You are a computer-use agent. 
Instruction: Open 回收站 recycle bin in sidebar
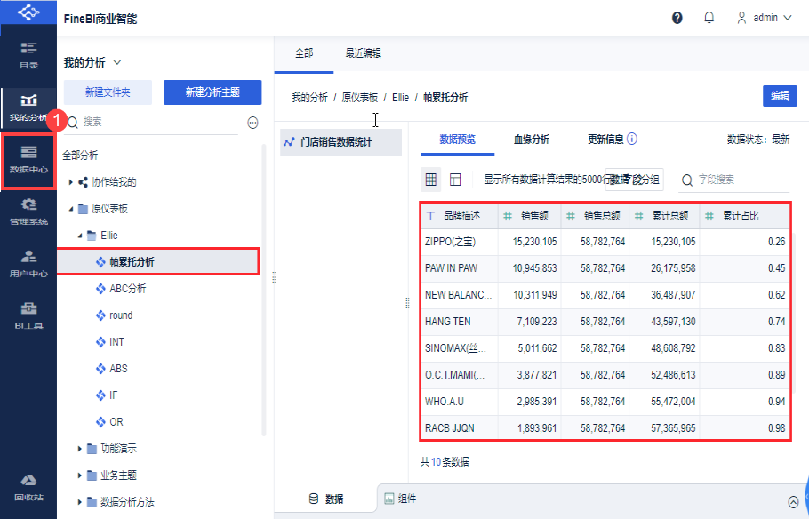[x=28, y=488]
